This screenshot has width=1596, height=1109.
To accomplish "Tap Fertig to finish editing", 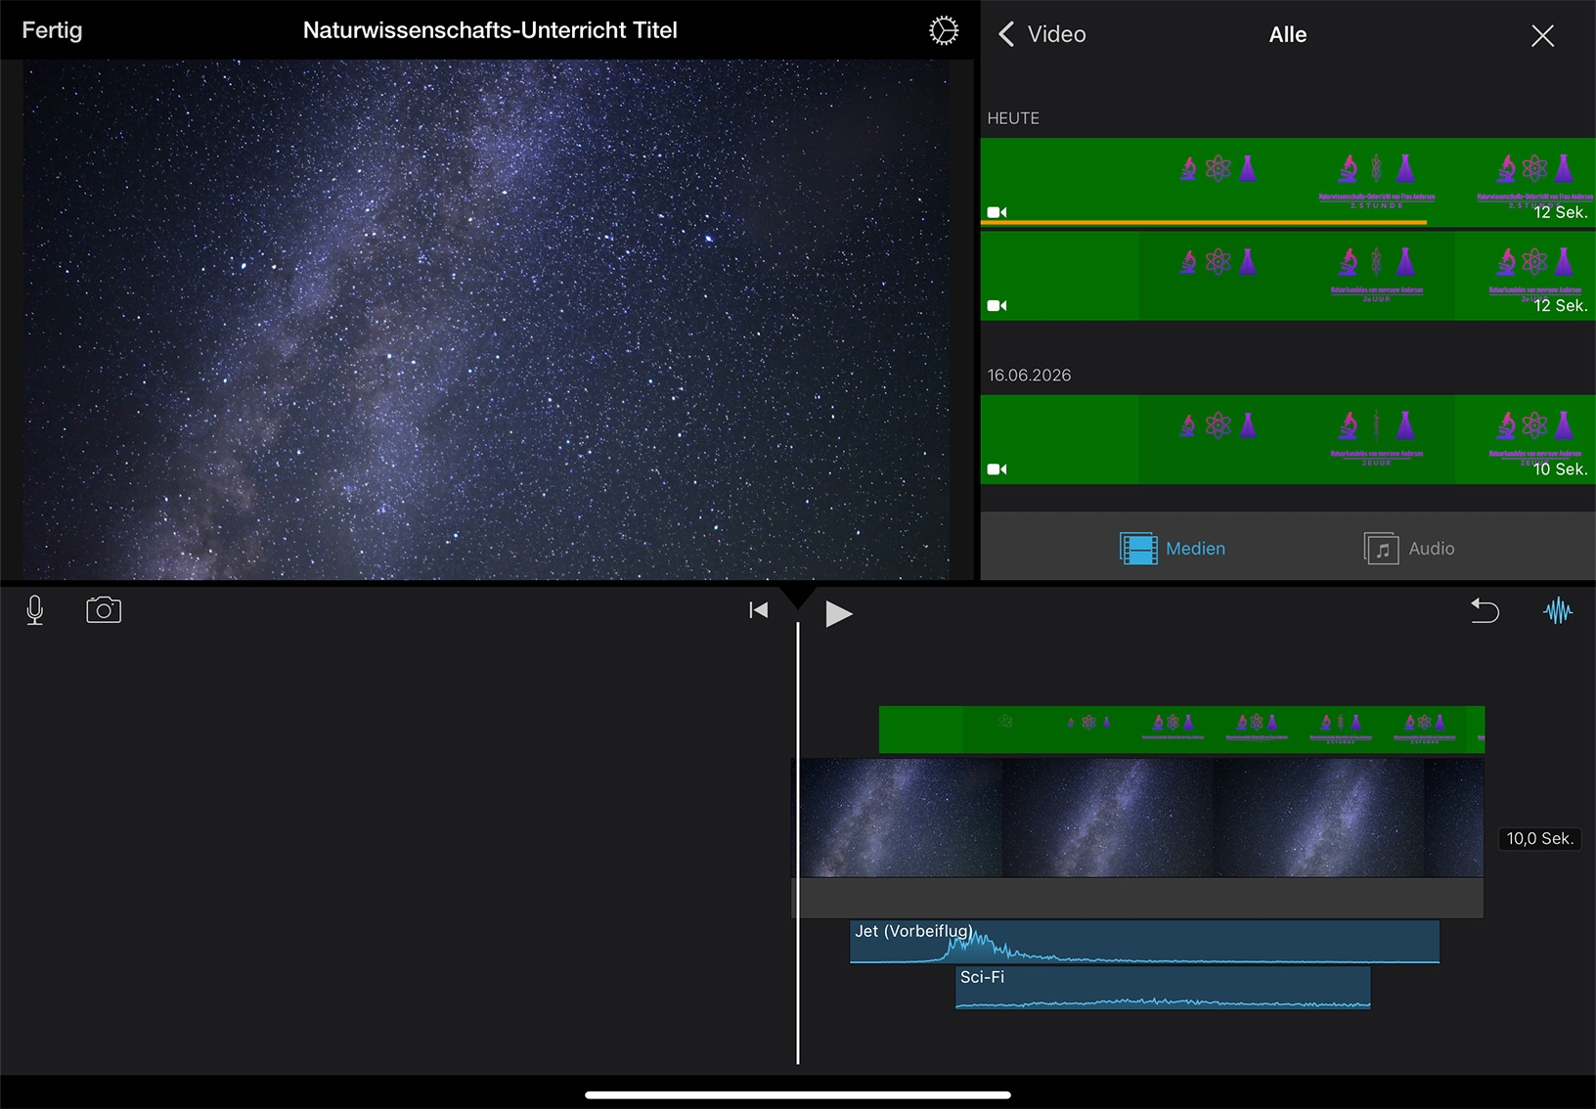I will [52, 30].
